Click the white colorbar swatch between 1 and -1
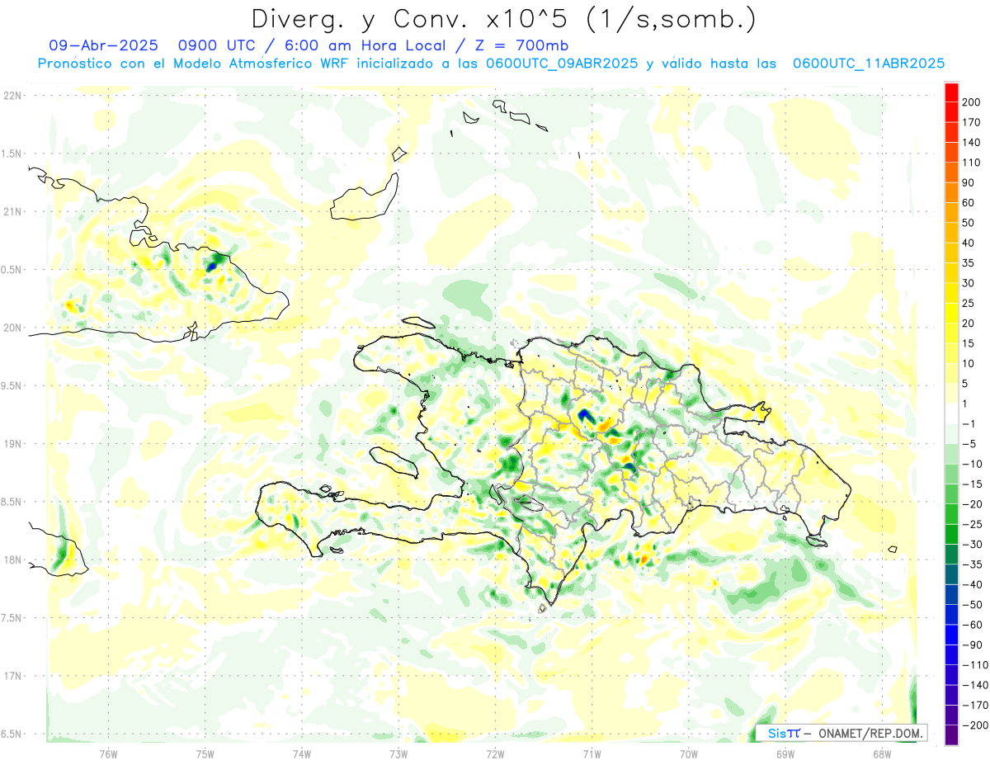 tap(951, 414)
